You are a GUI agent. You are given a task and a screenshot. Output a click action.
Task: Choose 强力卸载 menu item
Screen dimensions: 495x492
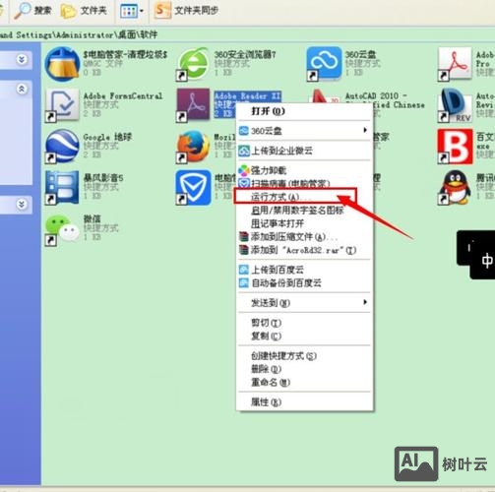tap(304, 170)
